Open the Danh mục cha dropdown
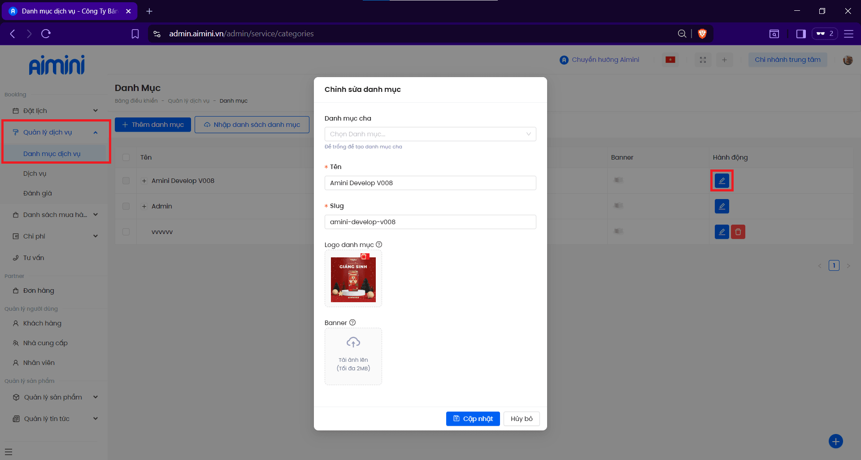This screenshot has height=460, width=861. (430, 134)
